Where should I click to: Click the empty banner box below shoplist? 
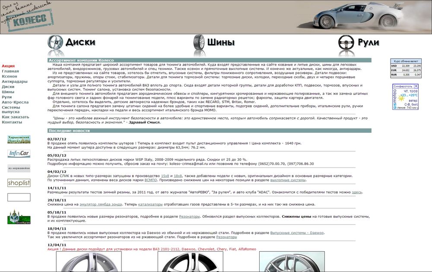pyautogui.click(x=19, y=197)
